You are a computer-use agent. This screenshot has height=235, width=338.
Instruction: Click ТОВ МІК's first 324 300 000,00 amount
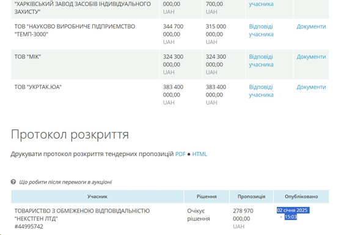pos(173,60)
